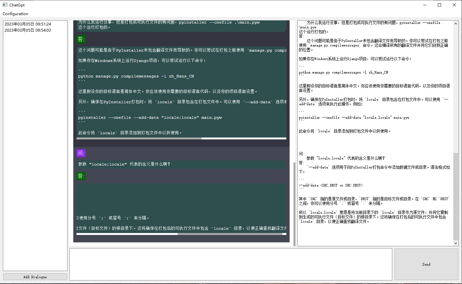The height and width of the screenshot is (284, 462).
Task: Click the Add Dialogue button
Action: (x=35, y=277)
